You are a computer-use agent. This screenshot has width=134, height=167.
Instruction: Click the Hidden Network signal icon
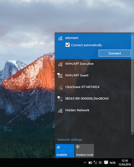[x=60, y=111]
